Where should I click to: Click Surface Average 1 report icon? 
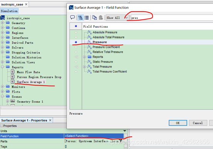click(x=12, y=82)
